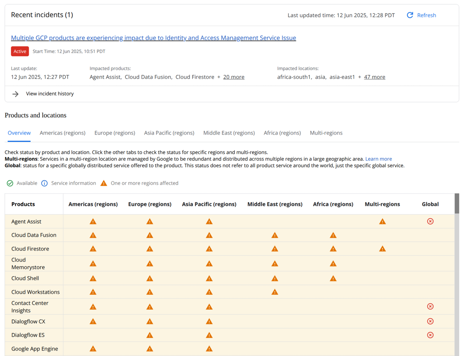Click Contact Center Insights Global outage icon
This screenshot has height=356, width=463.
(x=430, y=306)
